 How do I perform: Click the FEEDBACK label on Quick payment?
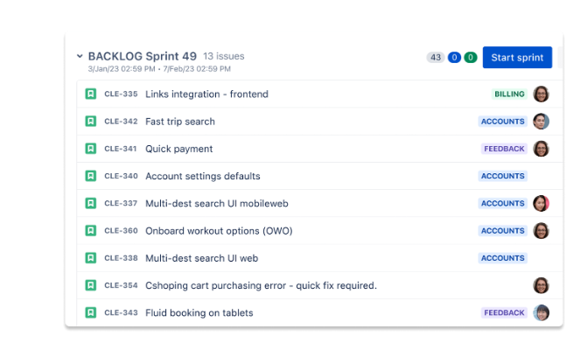click(504, 149)
